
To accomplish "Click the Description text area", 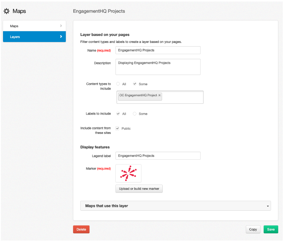I will point(157,66).
